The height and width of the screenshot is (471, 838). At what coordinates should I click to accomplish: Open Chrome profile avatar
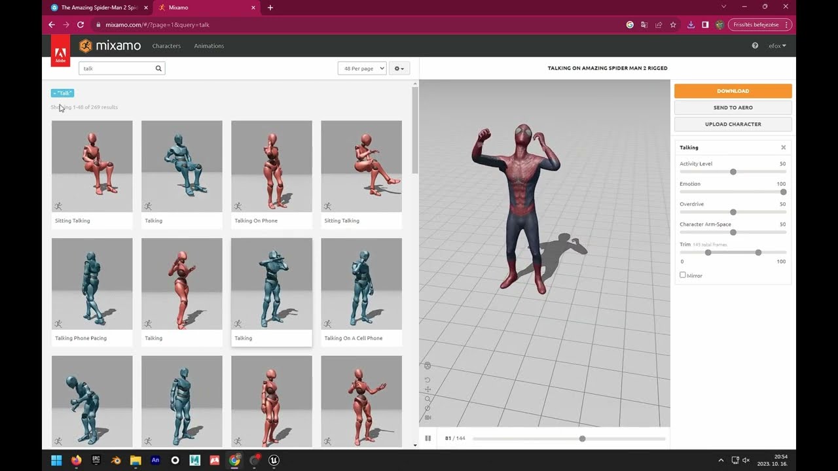[720, 25]
